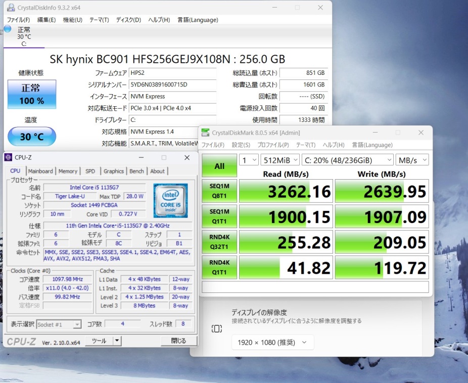Click the total host reads value 851 GB

click(x=304, y=73)
